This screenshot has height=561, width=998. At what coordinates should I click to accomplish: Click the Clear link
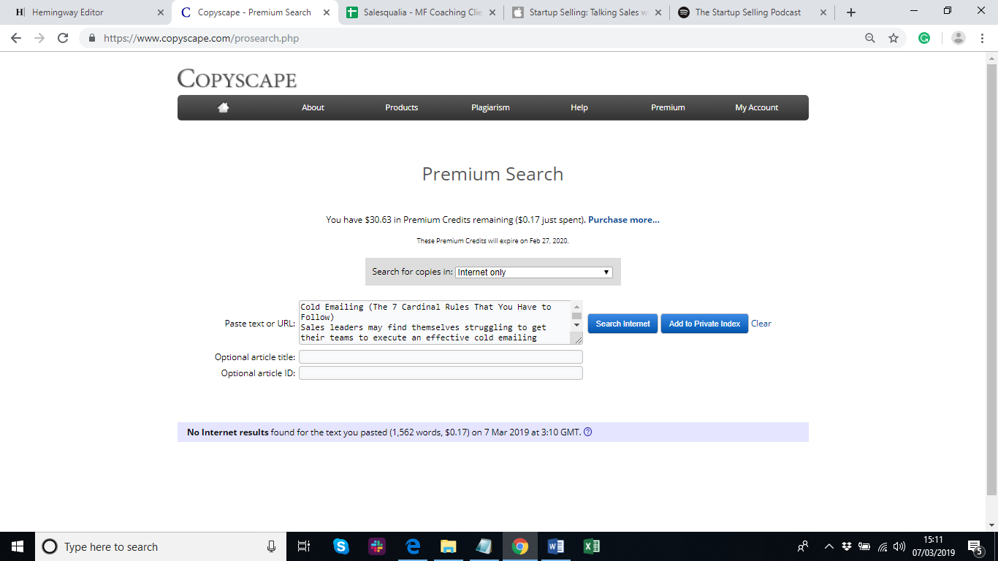point(761,324)
